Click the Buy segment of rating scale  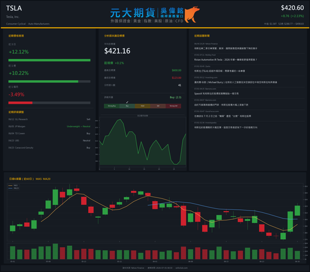[x=127, y=106]
